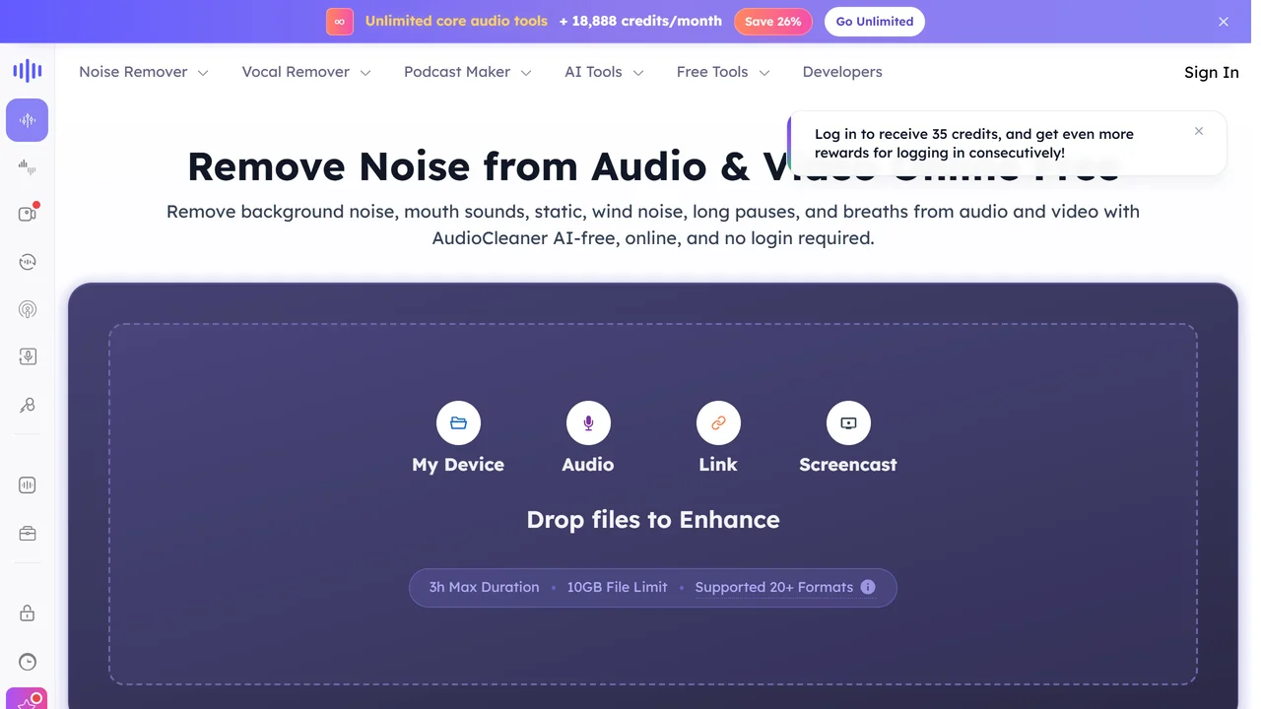Open the briefcase toolbox sidebar icon
Screen dimensions: 1261x709
click(x=28, y=533)
